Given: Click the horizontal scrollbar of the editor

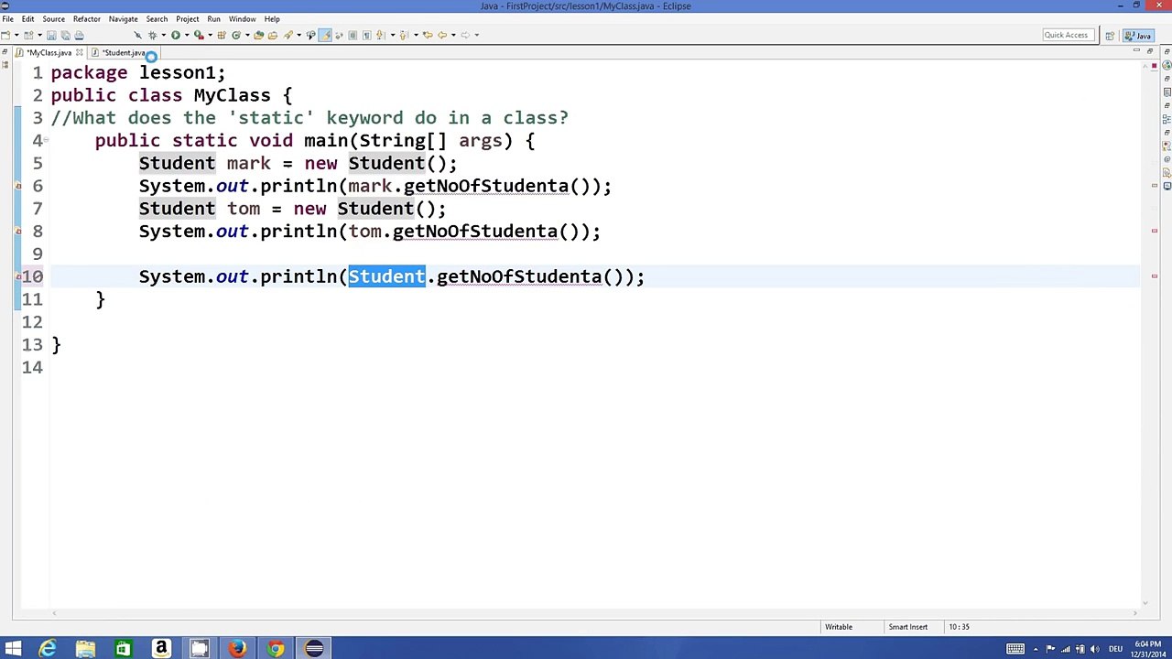Looking at the screenshot, I should (593, 613).
